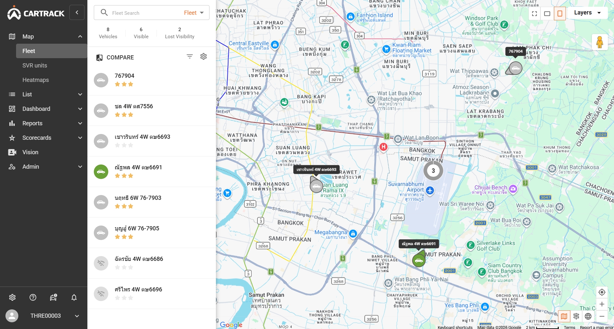Click the COMPARE button
Image resolution: width=614 pixels, height=329 pixels.
(x=115, y=58)
